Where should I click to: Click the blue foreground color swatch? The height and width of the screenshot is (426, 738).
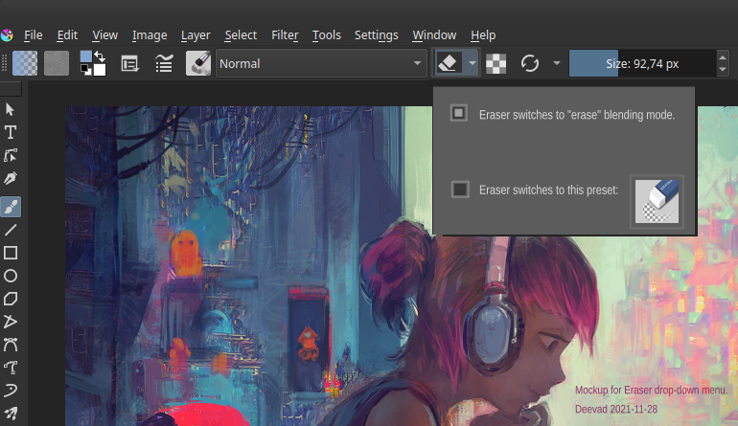[x=85, y=56]
